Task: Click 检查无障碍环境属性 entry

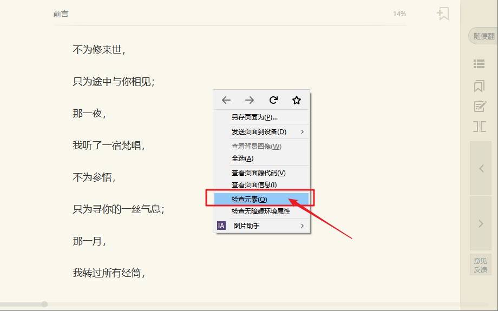Action: click(x=261, y=211)
